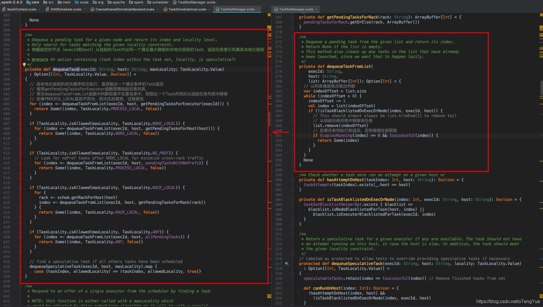
Task: Click the org package icon in breadcrumbs
Action: pos(95,2)
